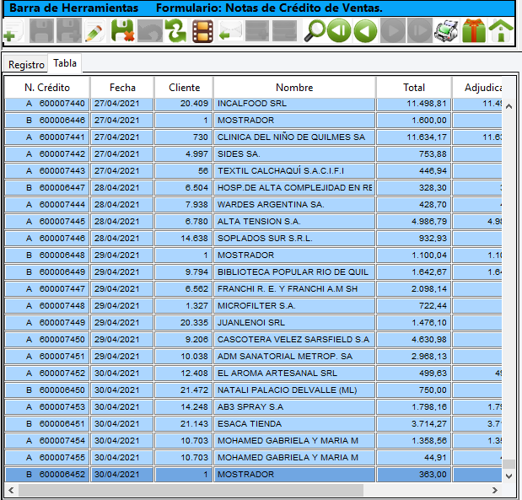Switch to the Registro tab

tap(26, 64)
